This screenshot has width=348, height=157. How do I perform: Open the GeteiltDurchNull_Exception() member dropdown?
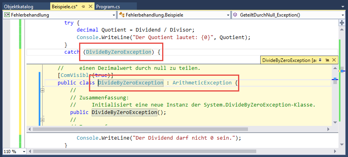(289, 15)
